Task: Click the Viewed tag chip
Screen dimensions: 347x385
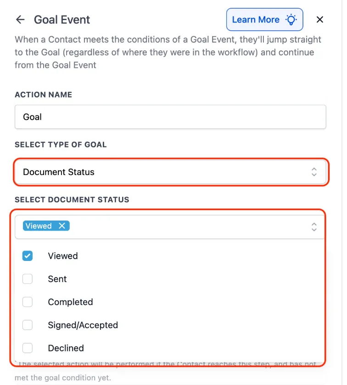Action: click(x=46, y=226)
